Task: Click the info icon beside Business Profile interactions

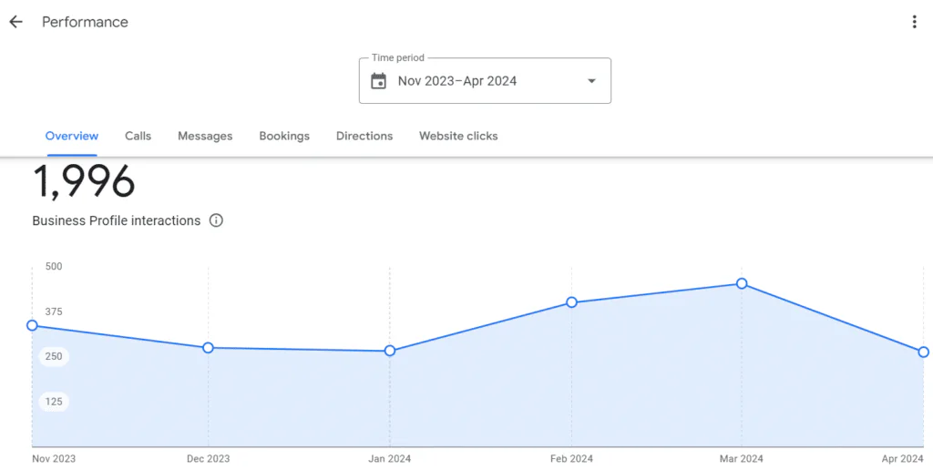Action: [216, 220]
